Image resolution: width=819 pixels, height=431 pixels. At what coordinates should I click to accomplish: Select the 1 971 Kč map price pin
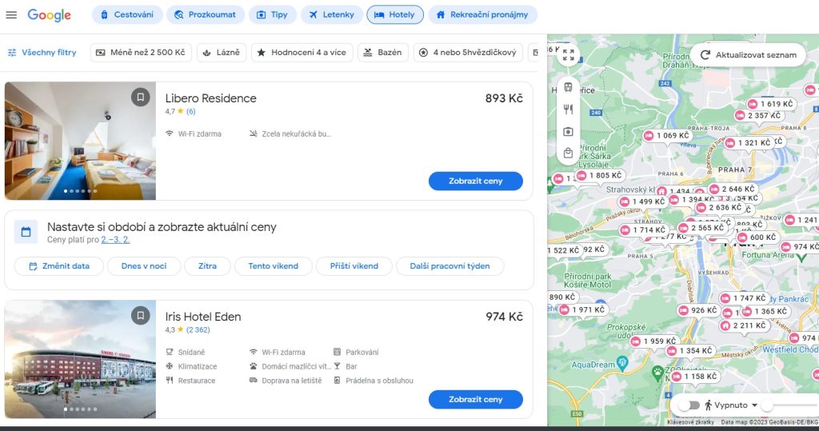coord(583,309)
